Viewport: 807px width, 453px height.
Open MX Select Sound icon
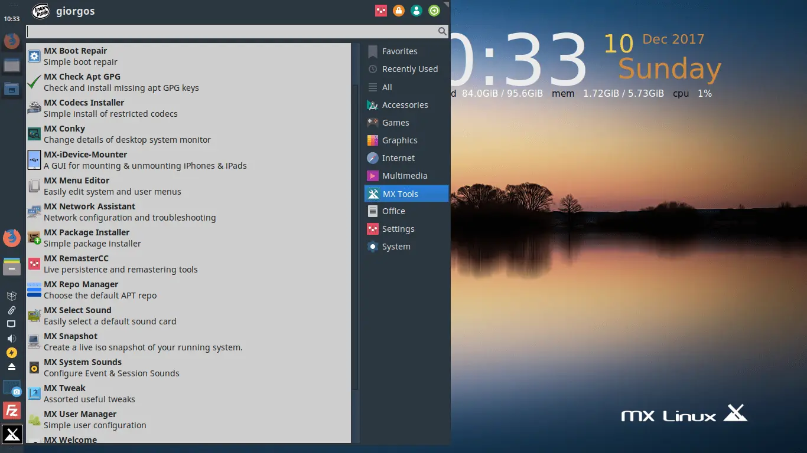tap(34, 316)
